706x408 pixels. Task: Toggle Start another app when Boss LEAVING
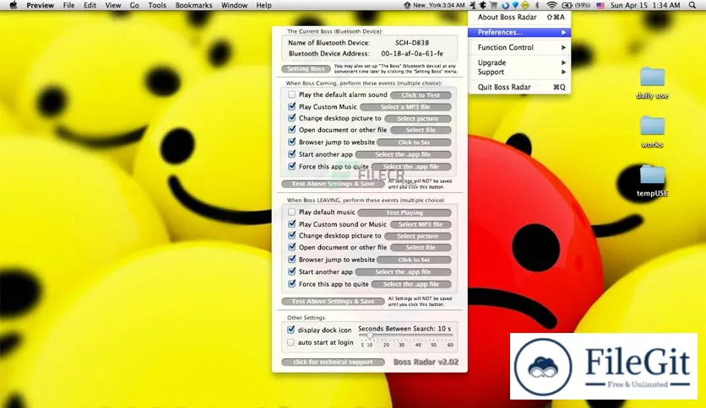[291, 271]
